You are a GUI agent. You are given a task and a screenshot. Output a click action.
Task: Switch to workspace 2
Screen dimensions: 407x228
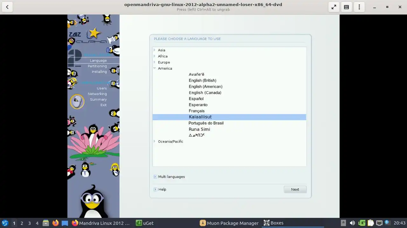tap(22, 223)
